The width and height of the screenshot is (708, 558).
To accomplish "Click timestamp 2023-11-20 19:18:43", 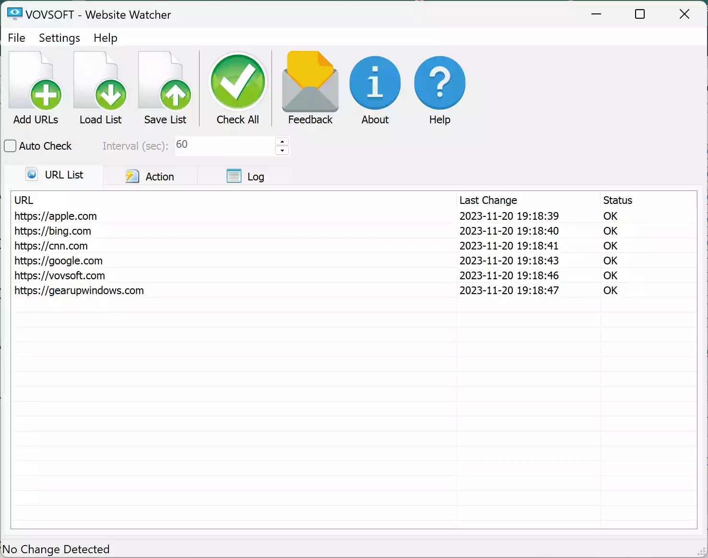I will point(509,261).
